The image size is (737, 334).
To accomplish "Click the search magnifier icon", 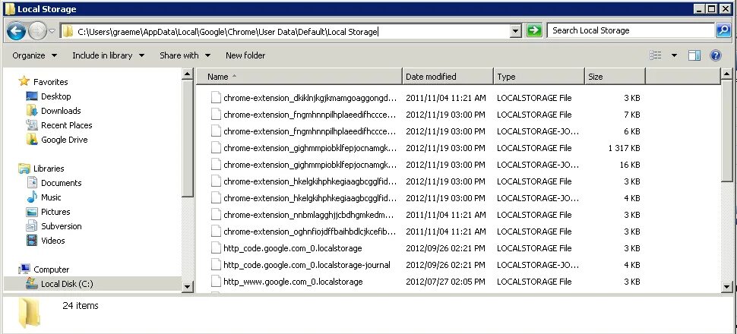I will click(x=723, y=30).
